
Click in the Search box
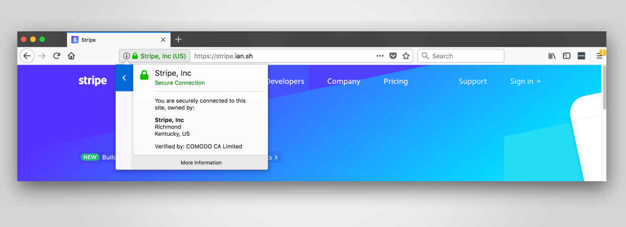(461, 56)
